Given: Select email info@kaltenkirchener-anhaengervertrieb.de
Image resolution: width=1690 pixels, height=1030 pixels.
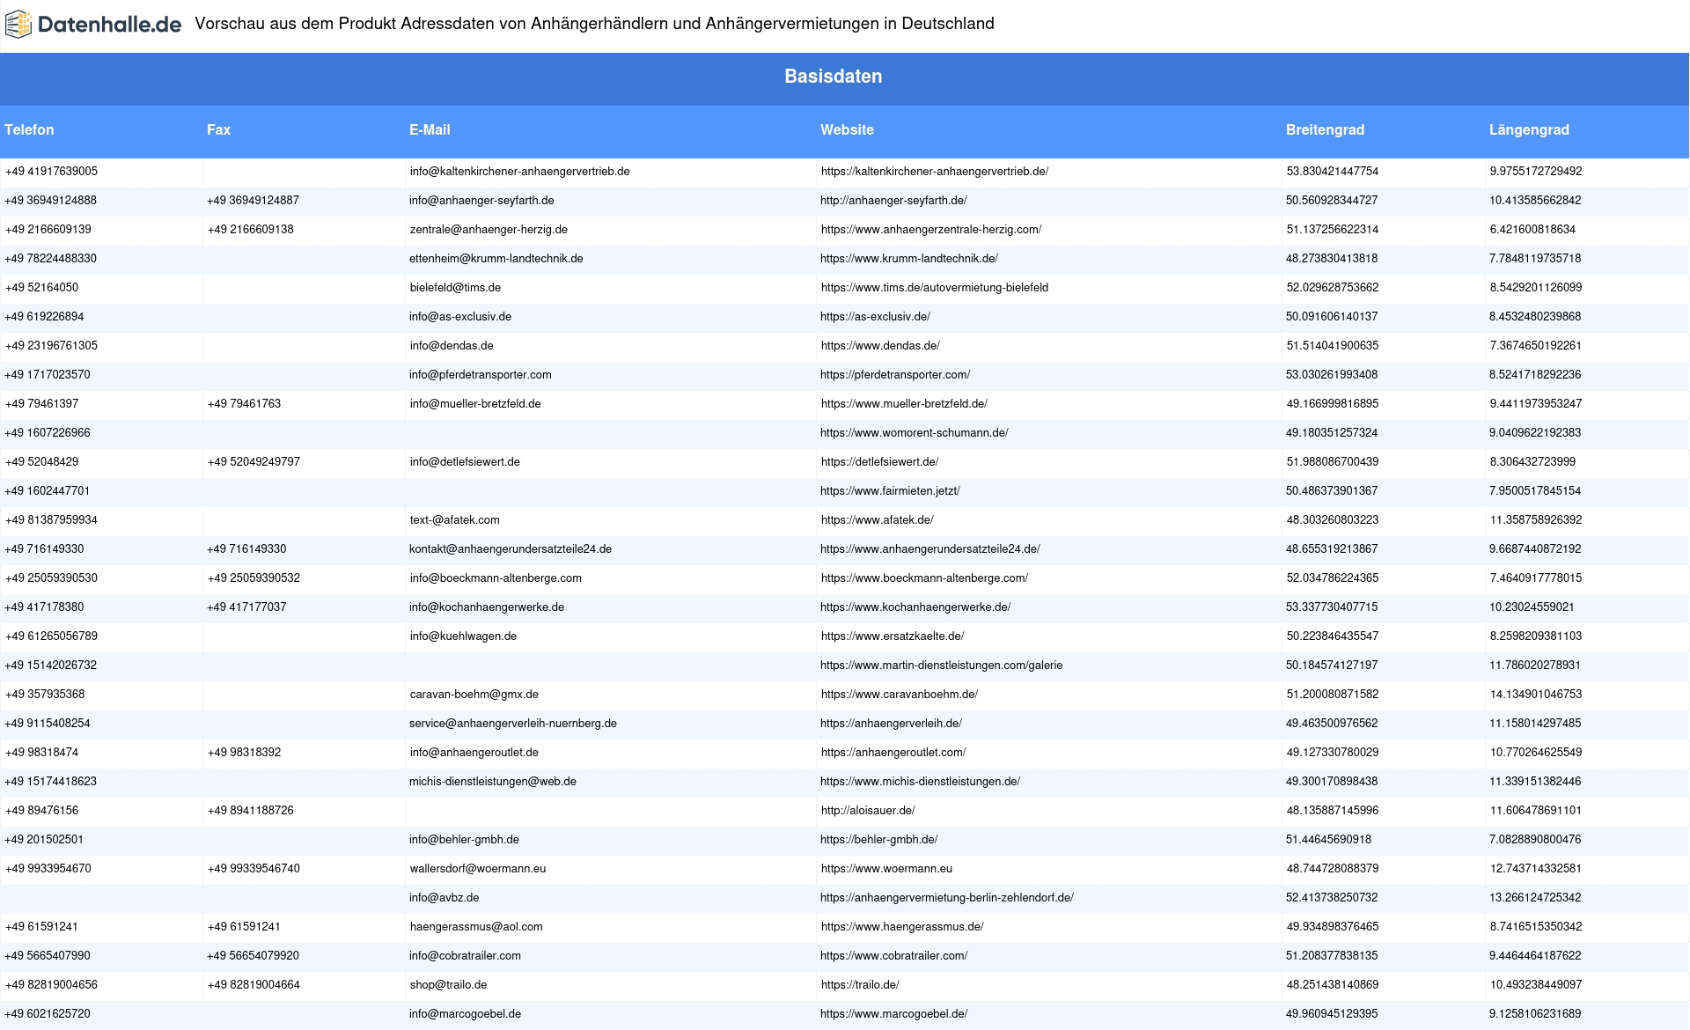Looking at the screenshot, I should click(x=519, y=172).
